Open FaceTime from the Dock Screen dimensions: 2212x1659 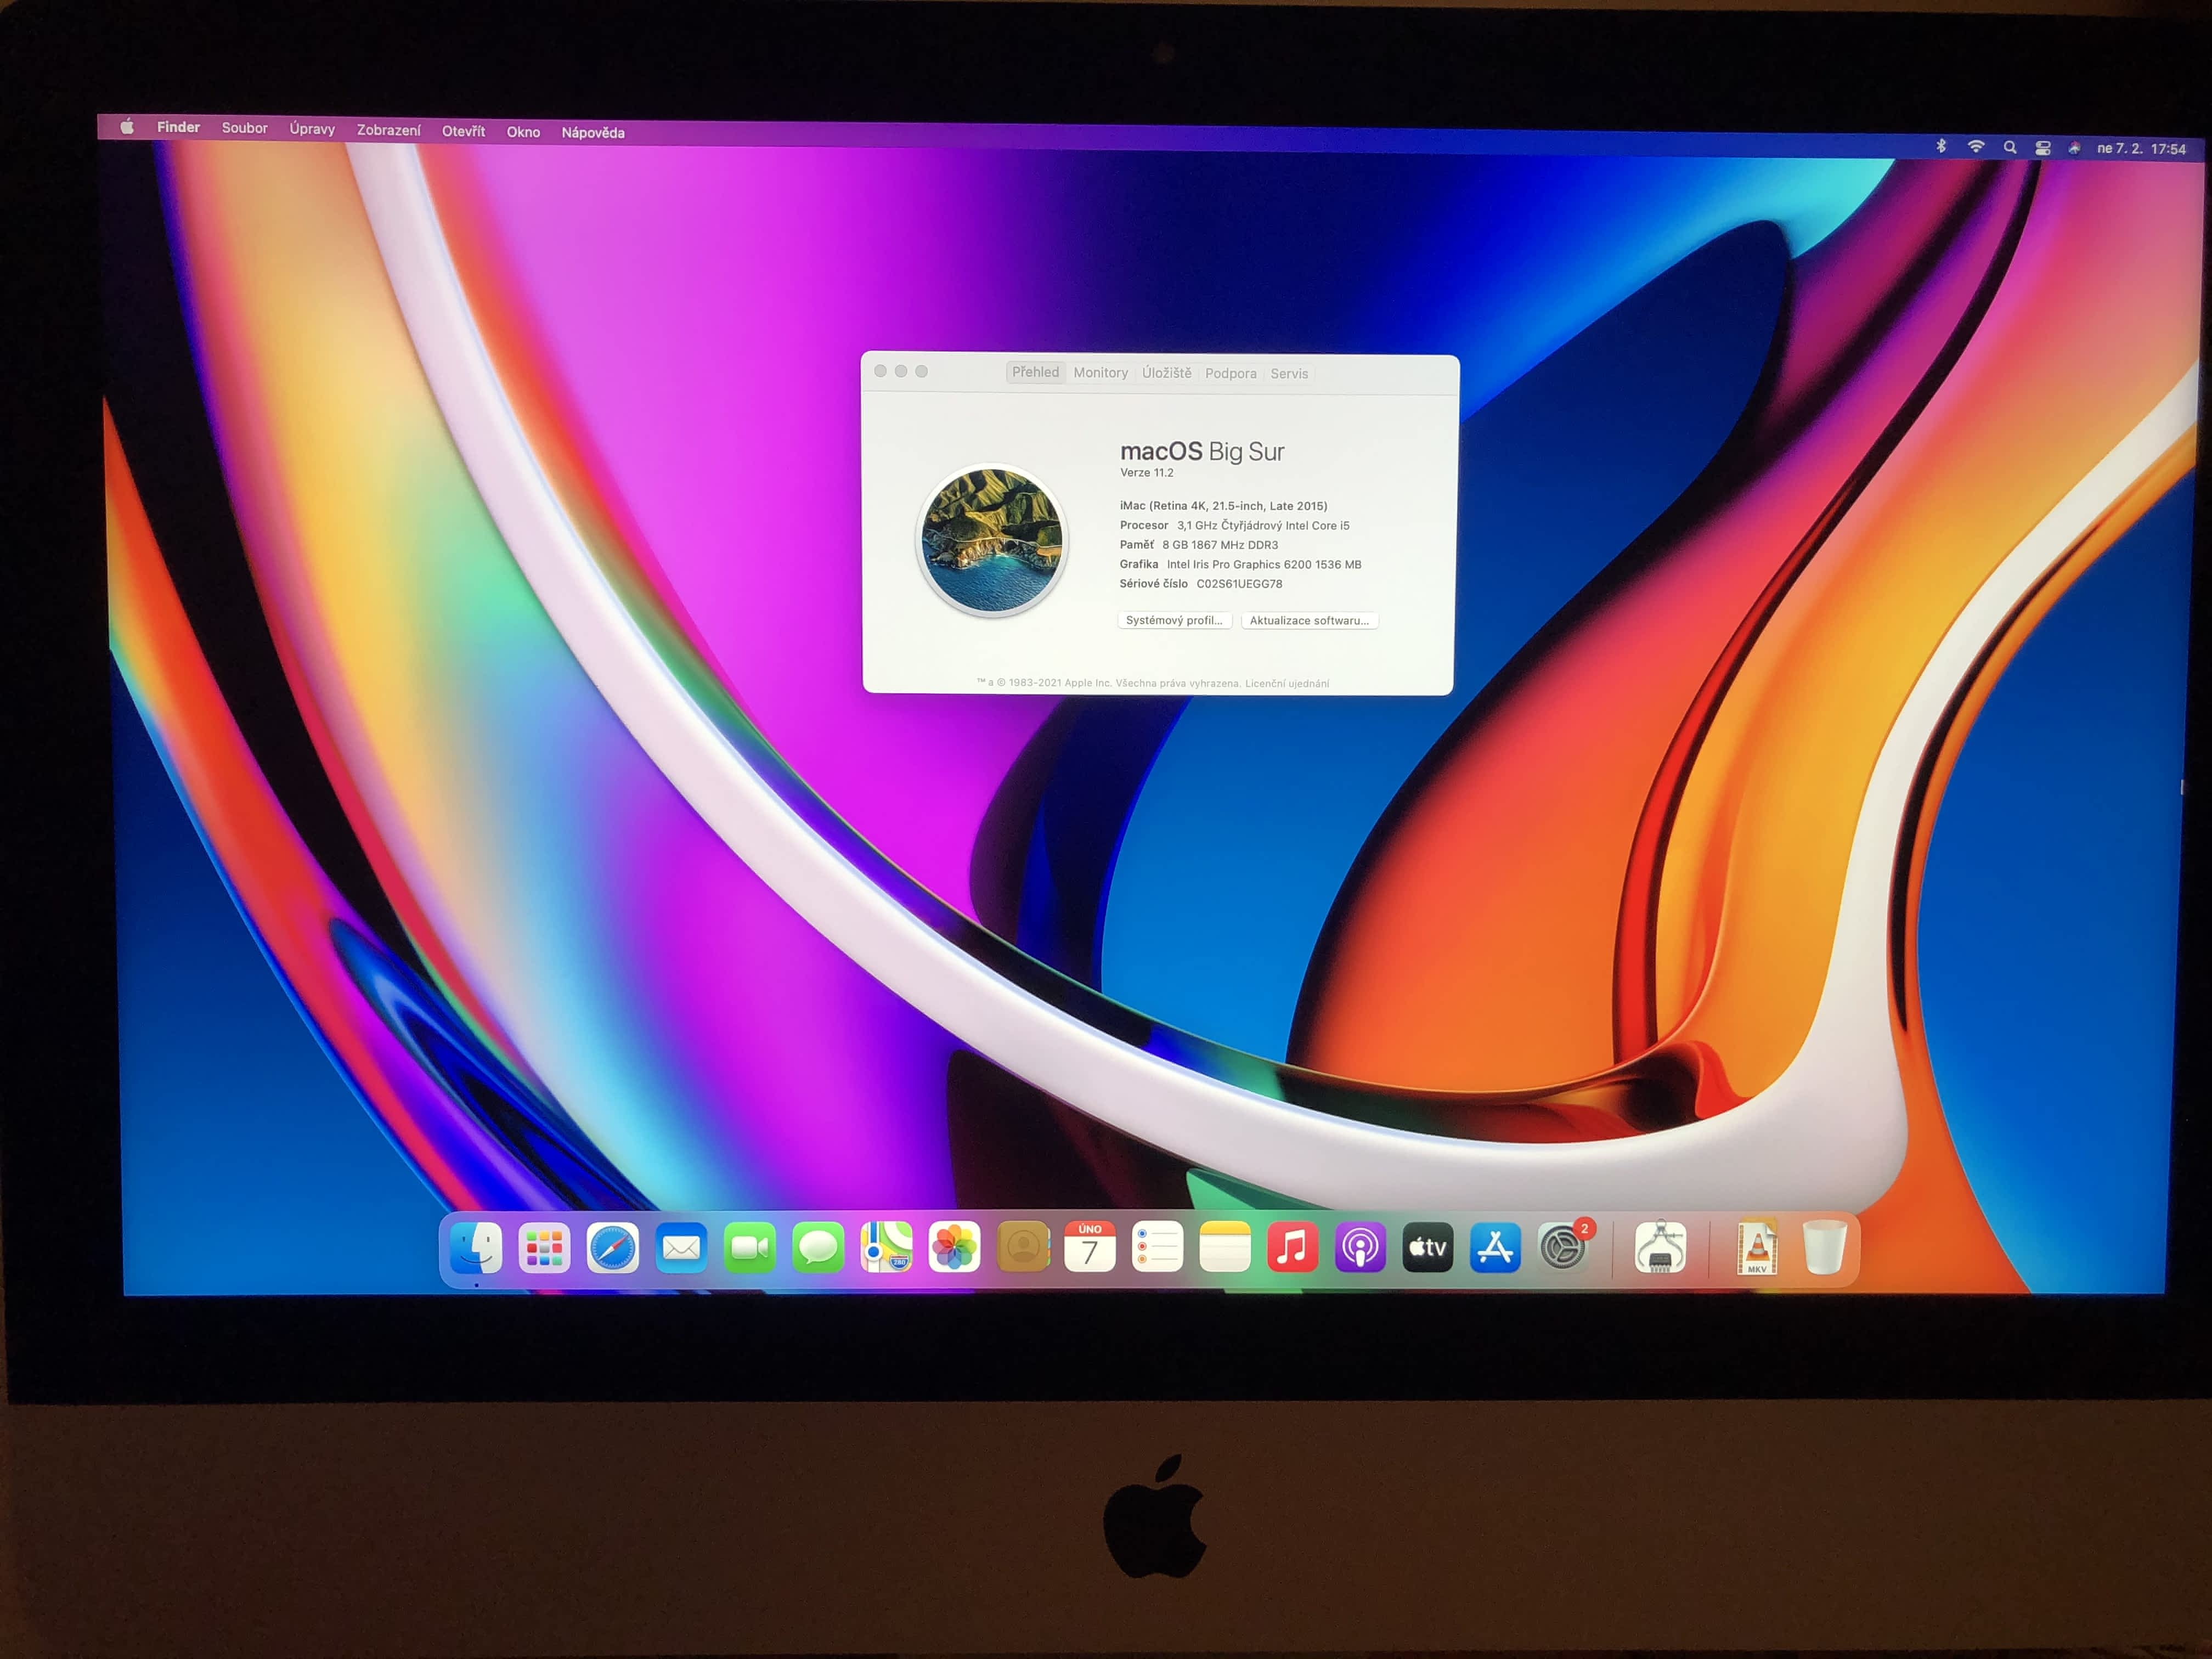(x=749, y=1248)
